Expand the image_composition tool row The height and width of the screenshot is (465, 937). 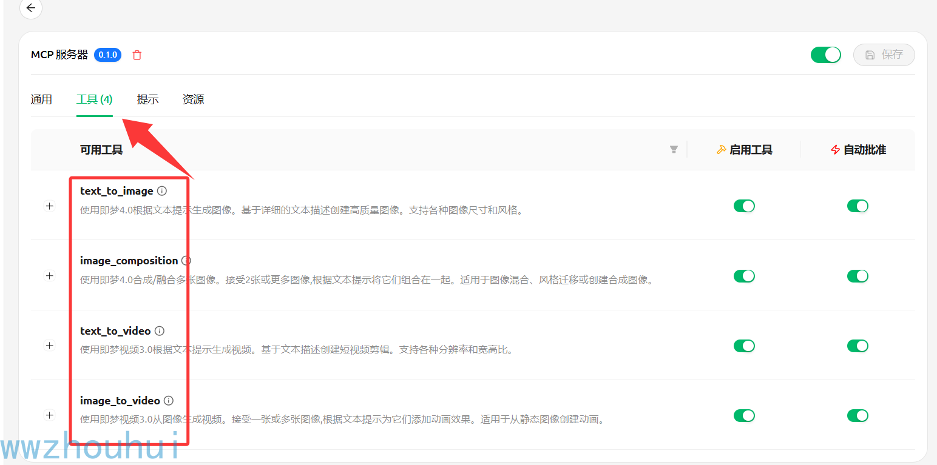(50, 276)
